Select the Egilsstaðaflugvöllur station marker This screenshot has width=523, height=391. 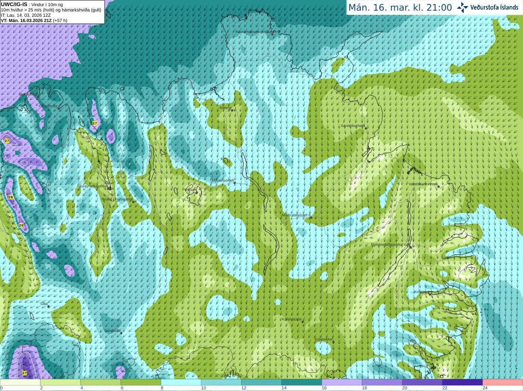coord(411,247)
